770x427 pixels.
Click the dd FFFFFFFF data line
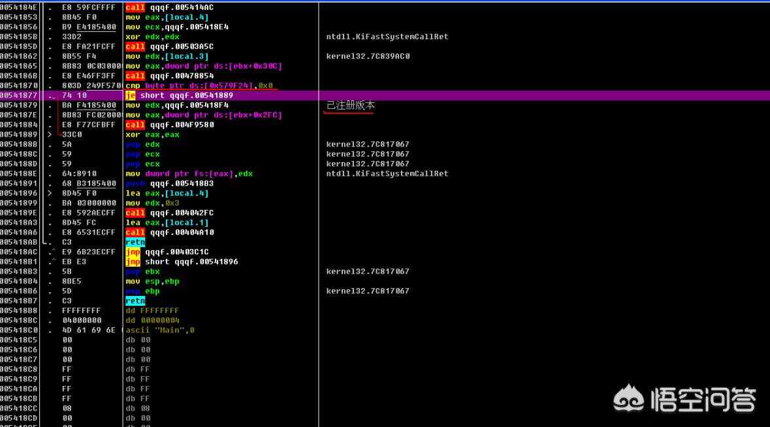click(x=152, y=311)
